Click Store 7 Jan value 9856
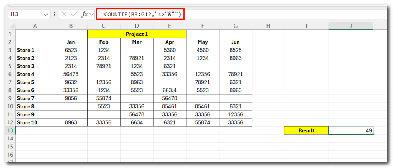The height and width of the screenshot is (168, 393). point(71,98)
